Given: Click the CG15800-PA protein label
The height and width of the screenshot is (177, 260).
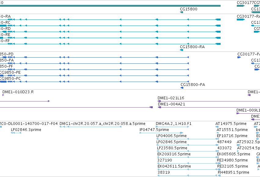Looking at the screenshot, I should click(x=193, y=84).
